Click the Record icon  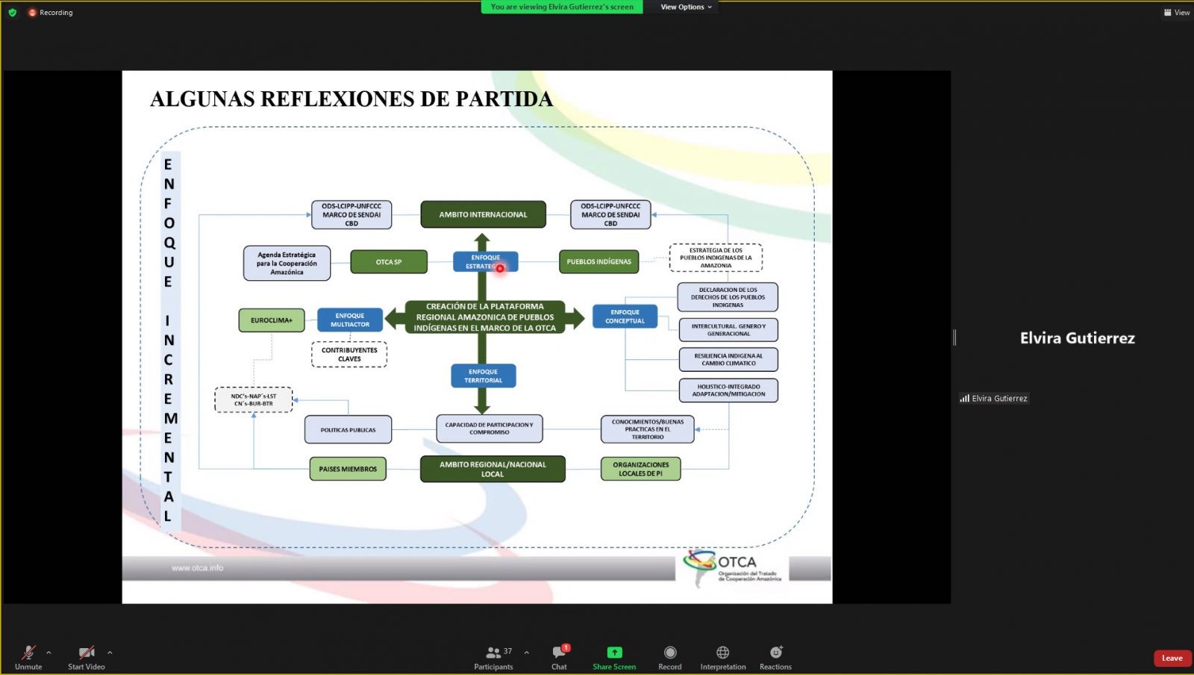(669, 653)
